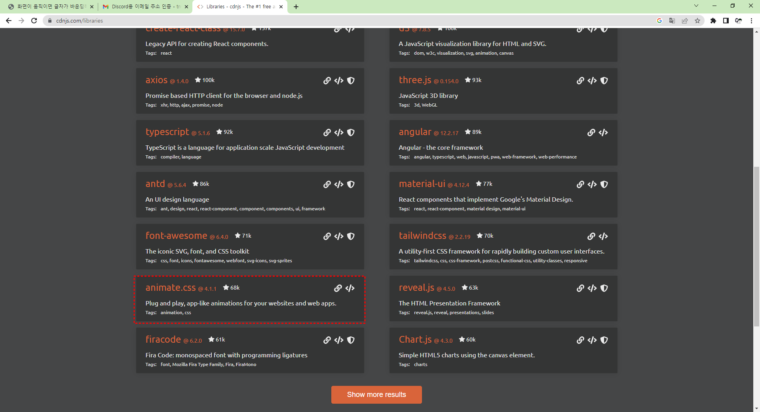Focus the cdnjs.com/libraries address bar
Image resolution: width=760 pixels, height=412 pixels.
(348, 21)
